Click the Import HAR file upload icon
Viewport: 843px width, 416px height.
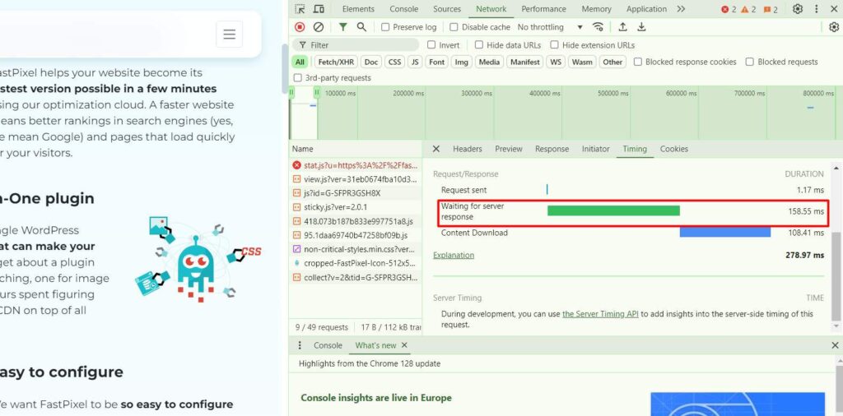pyautogui.click(x=623, y=27)
